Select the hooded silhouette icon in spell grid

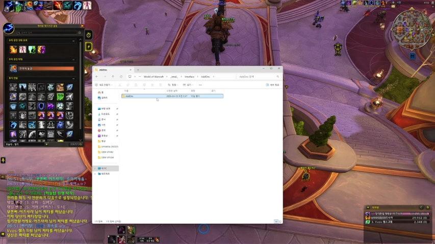coord(23,87)
